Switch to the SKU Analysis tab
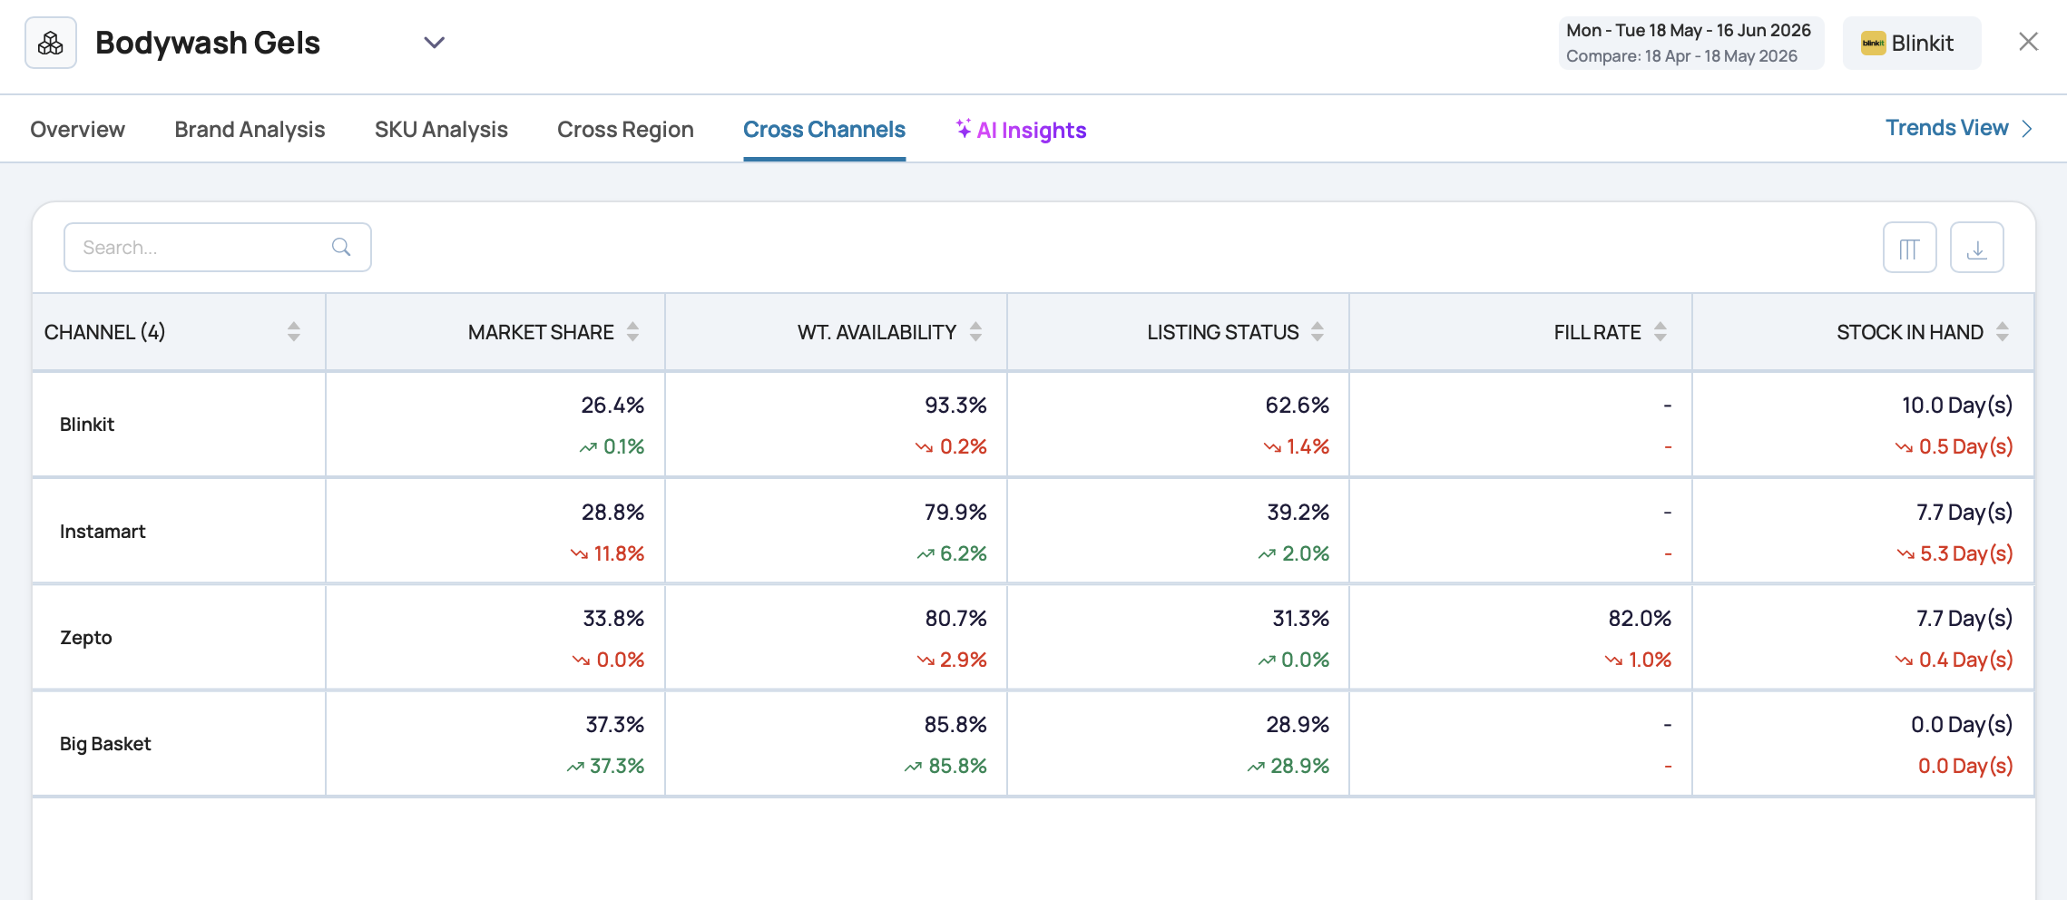This screenshot has height=900, width=2067. (441, 130)
